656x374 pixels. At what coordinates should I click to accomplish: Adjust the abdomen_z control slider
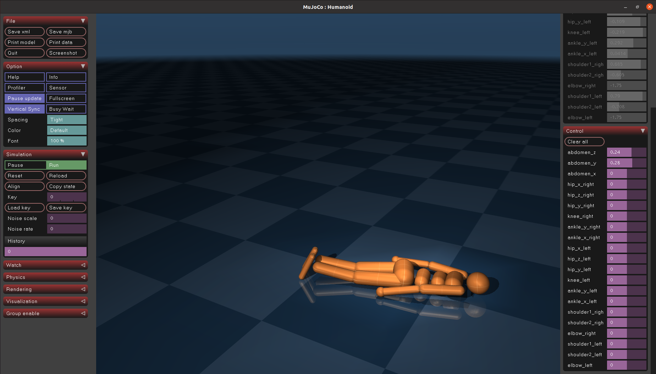coord(627,152)
